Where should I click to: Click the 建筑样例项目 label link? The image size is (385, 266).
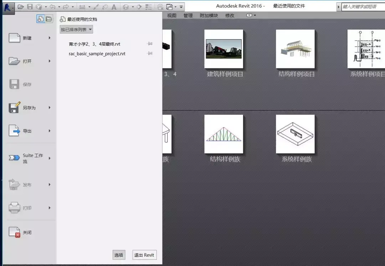click(225, 74)
